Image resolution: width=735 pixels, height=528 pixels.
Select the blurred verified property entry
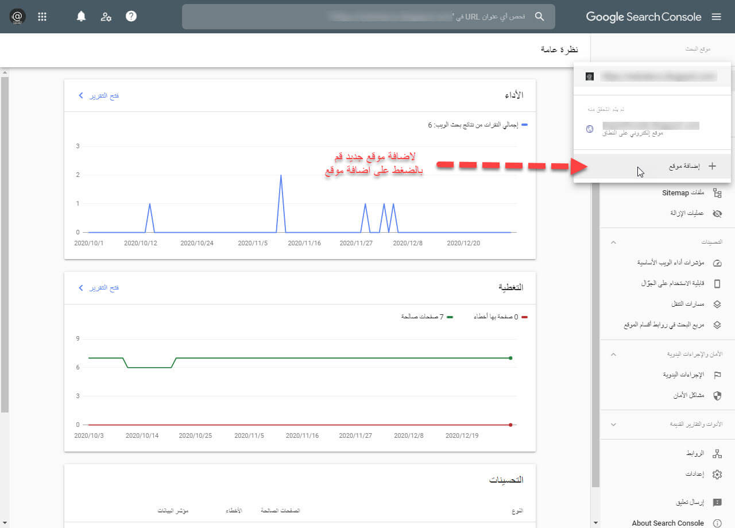[x=652, y=76]
